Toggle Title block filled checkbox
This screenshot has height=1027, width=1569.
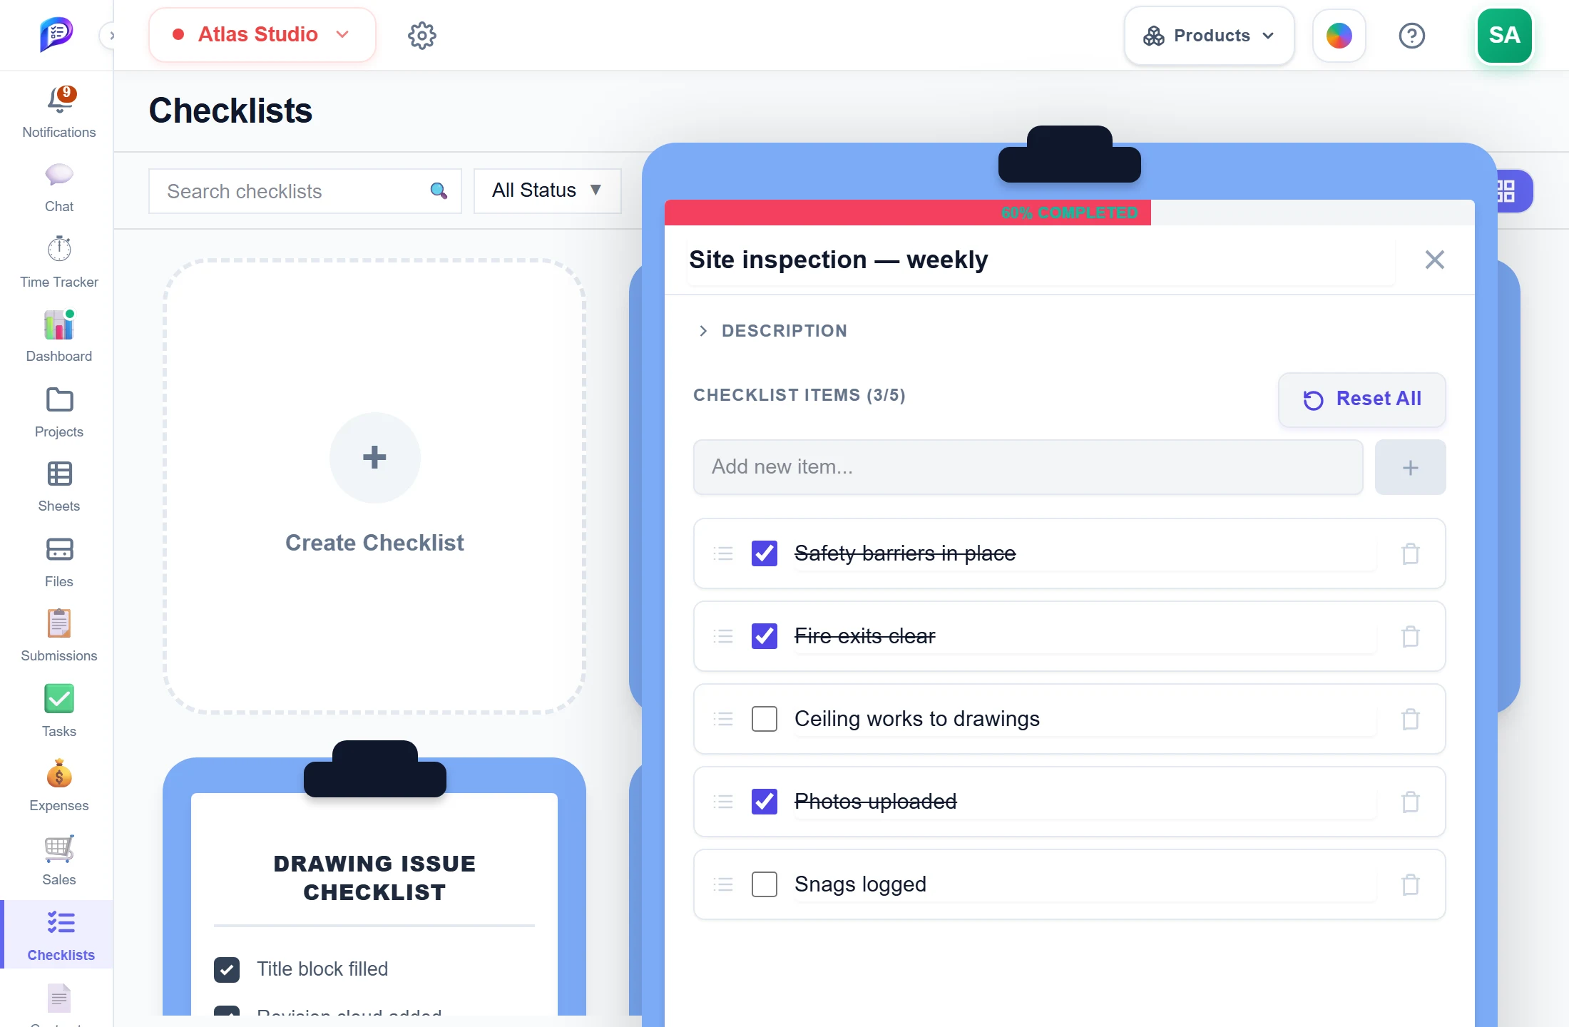tap(227, 970)
